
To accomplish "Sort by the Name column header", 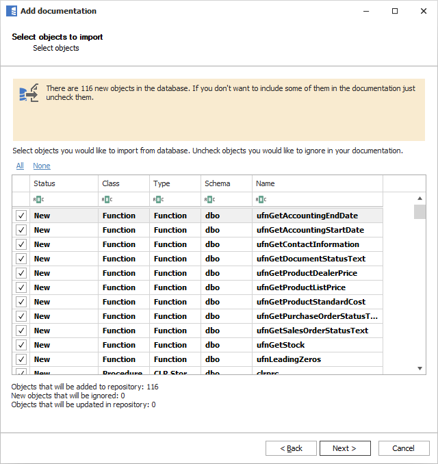I will [317, 183].
